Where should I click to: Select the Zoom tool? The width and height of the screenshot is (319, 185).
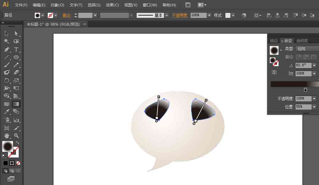(x=16, y=135)
